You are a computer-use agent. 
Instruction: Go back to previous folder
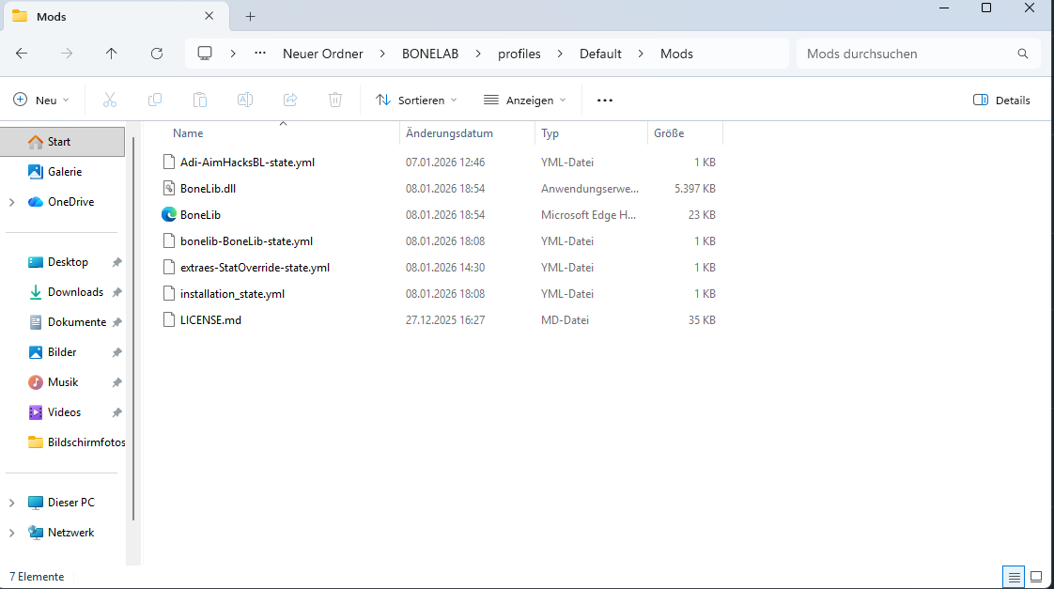coord(22,54)
